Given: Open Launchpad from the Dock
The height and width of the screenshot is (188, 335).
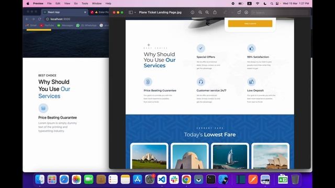Looking at the screenshot, I should [52, 179].
